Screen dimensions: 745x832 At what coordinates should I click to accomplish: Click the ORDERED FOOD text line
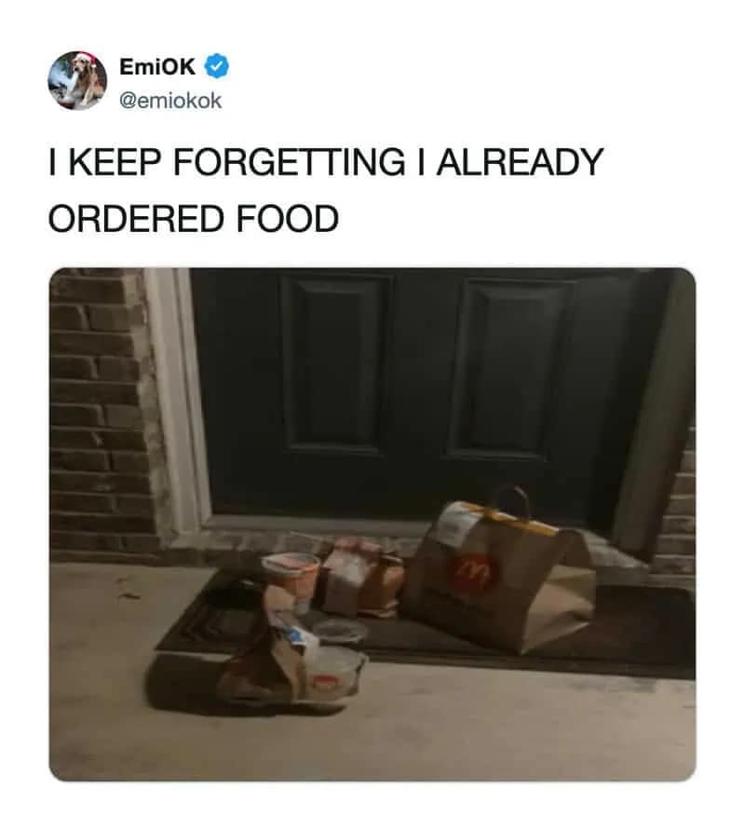click(194, 218)
